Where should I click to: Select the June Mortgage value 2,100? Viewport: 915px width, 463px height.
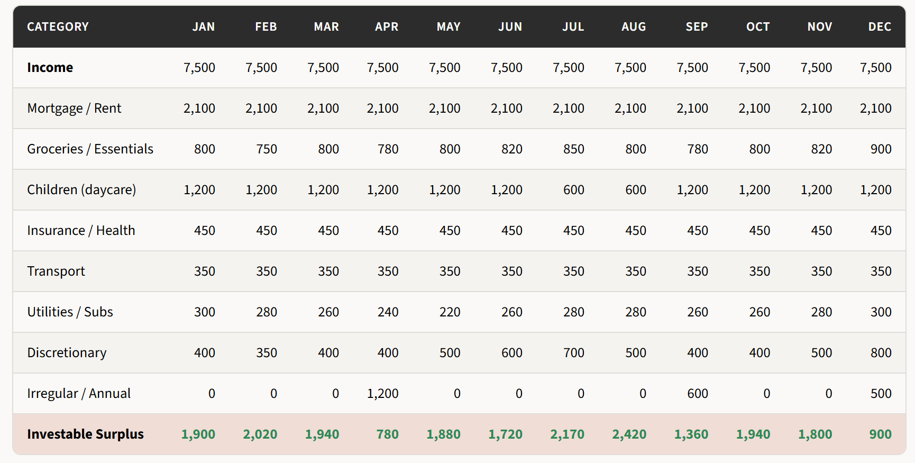(x=507, y=108)
